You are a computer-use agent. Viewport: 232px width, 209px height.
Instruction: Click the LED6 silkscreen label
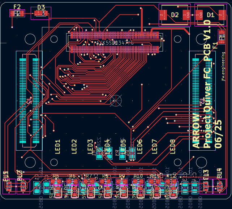(140, 147)
